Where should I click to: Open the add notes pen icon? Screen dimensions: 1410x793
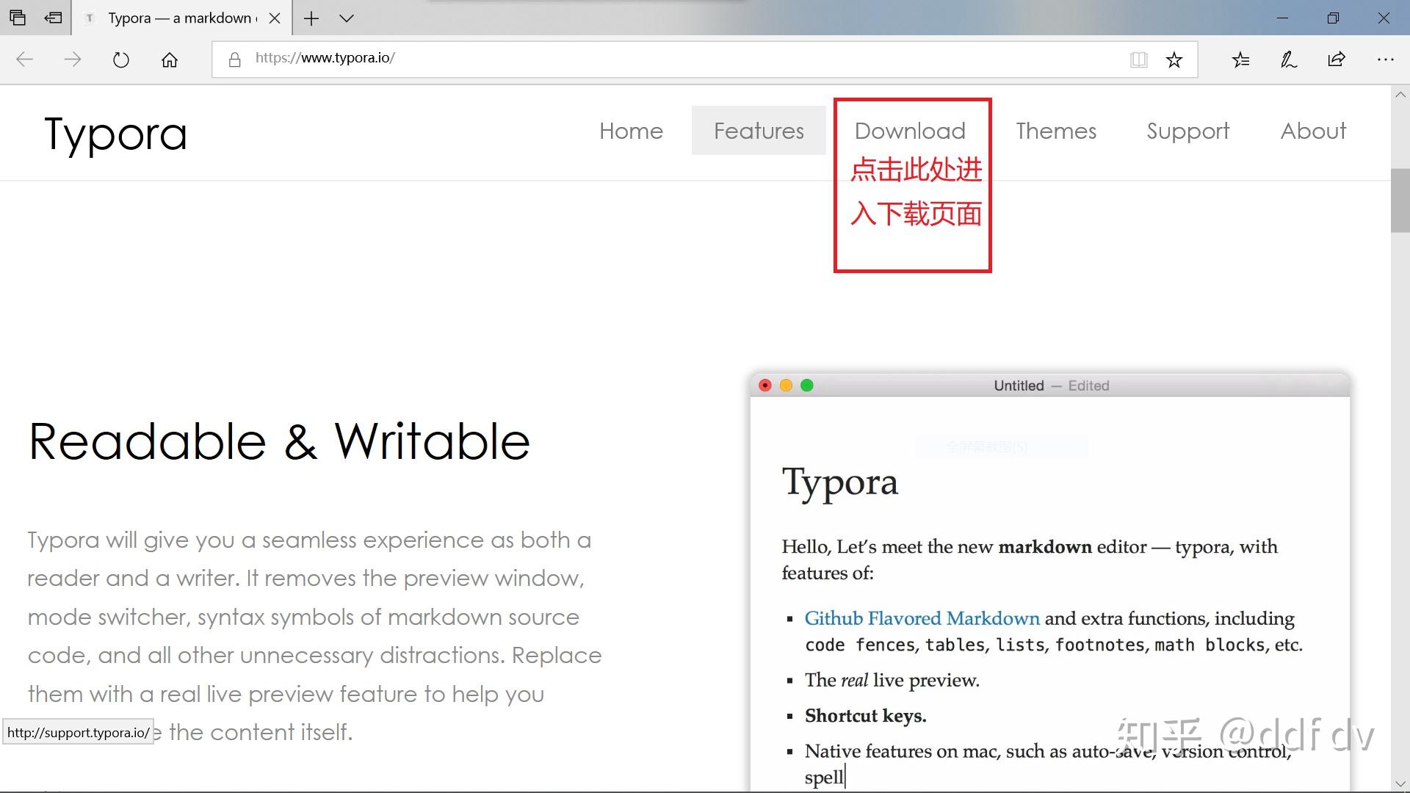pos(1289,59)
